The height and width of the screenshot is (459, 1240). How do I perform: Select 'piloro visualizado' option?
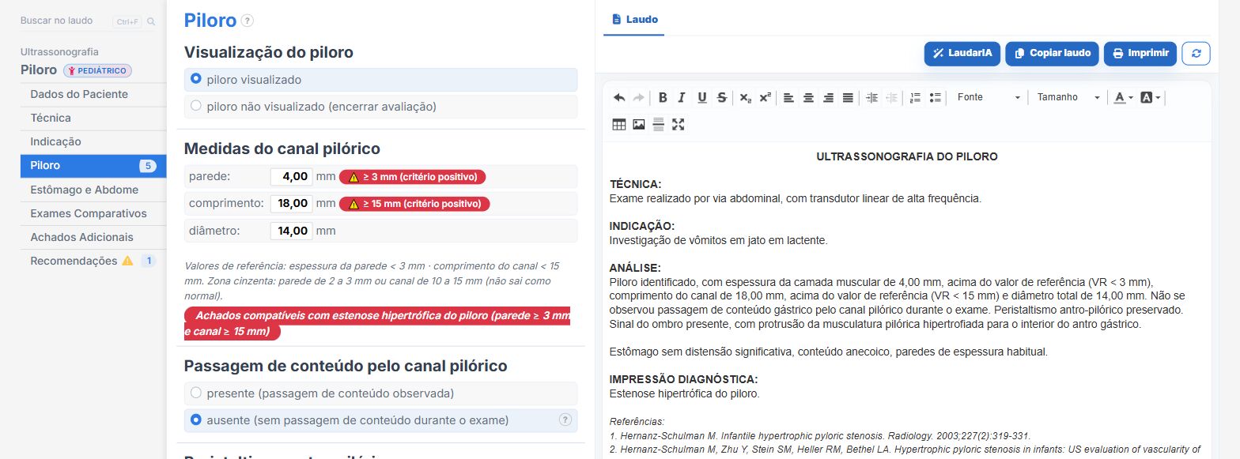pos(380,80)
